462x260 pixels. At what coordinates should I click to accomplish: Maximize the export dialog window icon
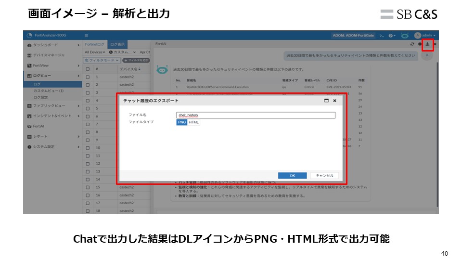[326, 101]
